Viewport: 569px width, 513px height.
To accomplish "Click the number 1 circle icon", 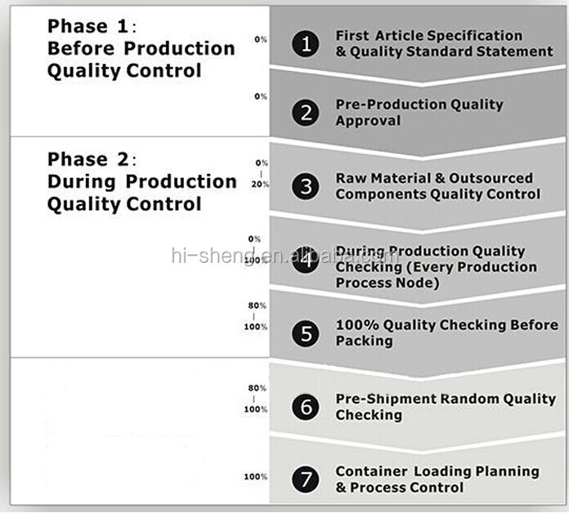I will point(306,44).
